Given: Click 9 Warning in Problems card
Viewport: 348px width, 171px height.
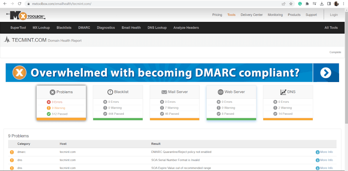Looking at the screenshot, I should 58,108.
